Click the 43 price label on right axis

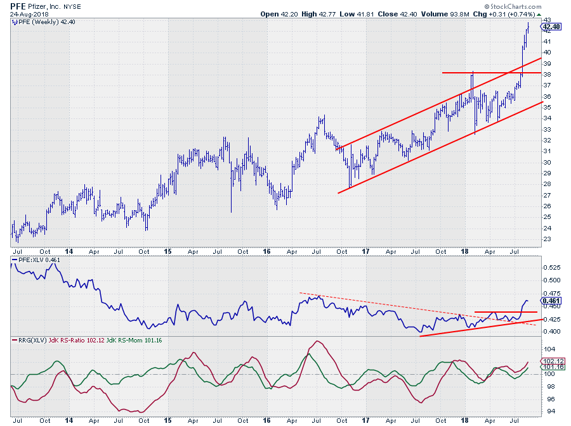546,20
